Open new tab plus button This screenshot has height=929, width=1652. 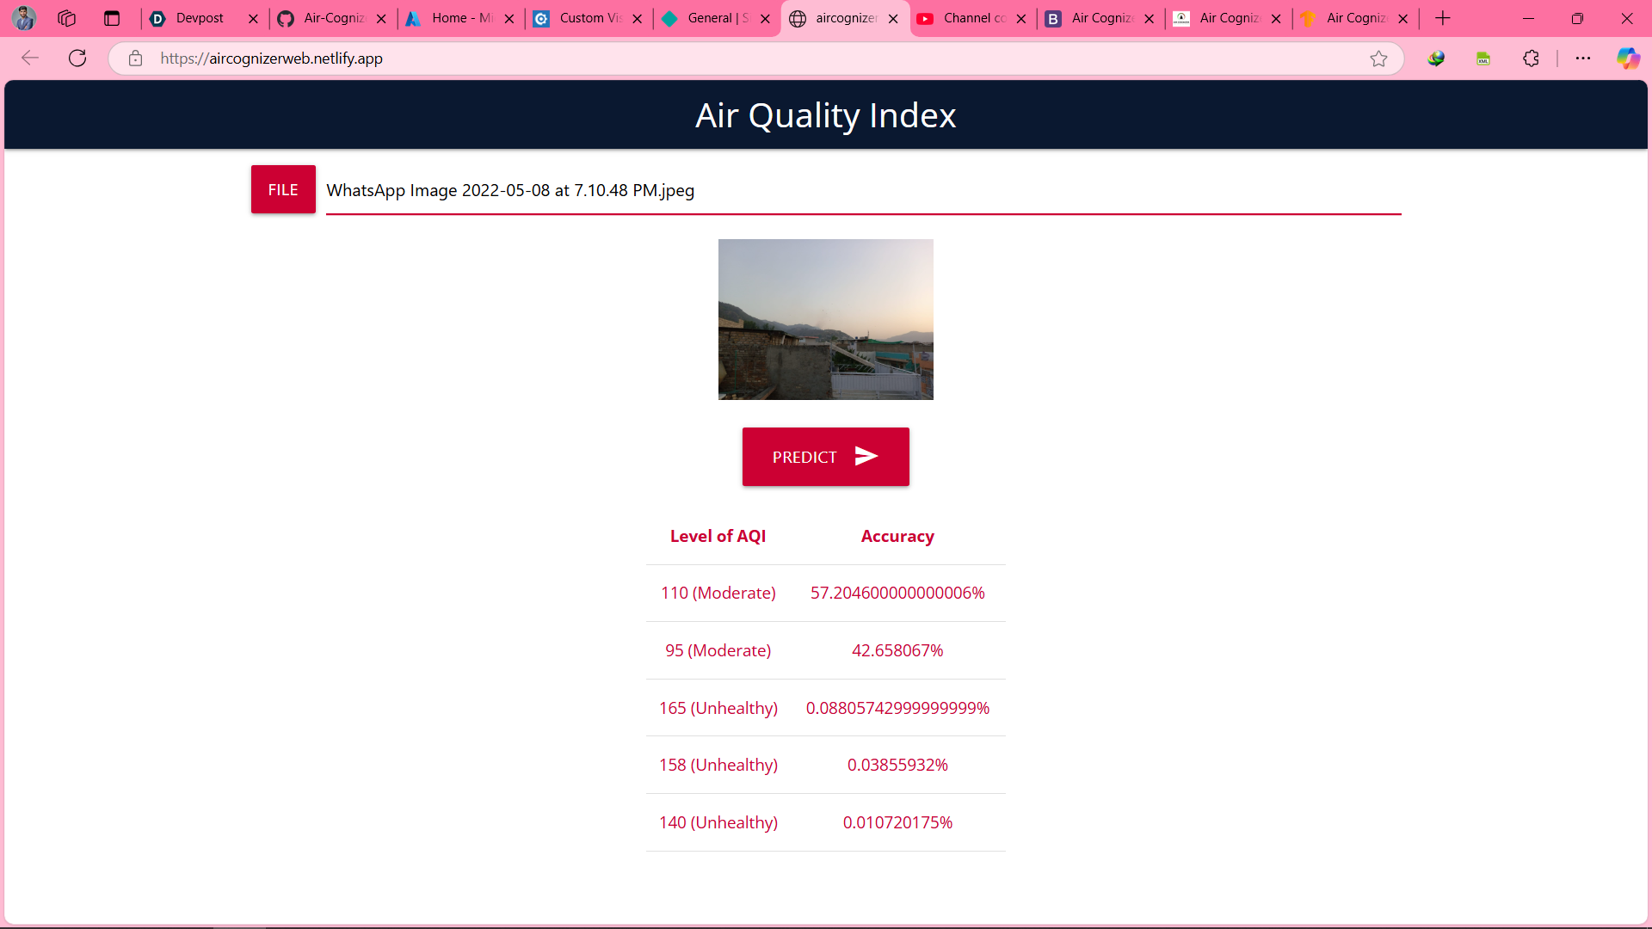tap(1443, 18)
